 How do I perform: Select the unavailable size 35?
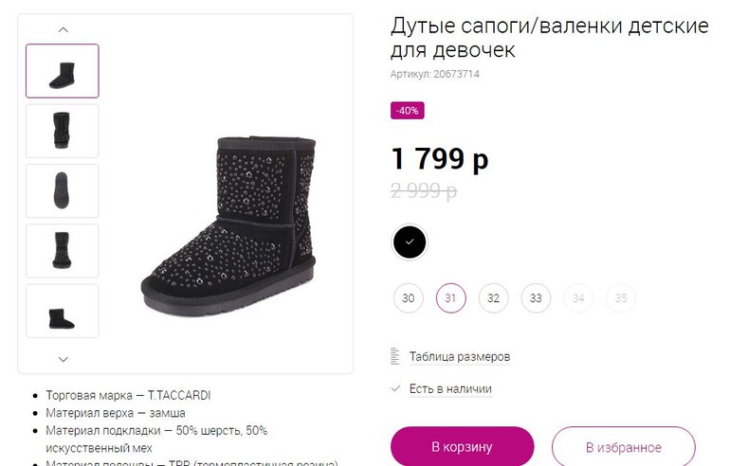pos(621,297)
